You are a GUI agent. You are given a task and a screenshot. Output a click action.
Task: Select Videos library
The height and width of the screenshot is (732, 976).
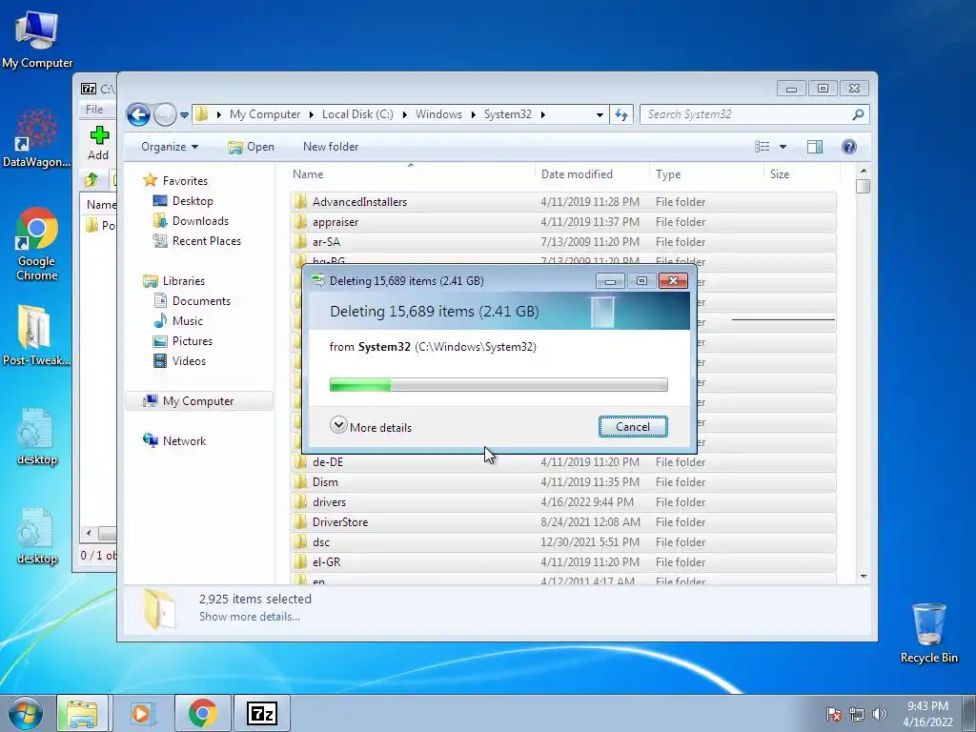(179, 361)
